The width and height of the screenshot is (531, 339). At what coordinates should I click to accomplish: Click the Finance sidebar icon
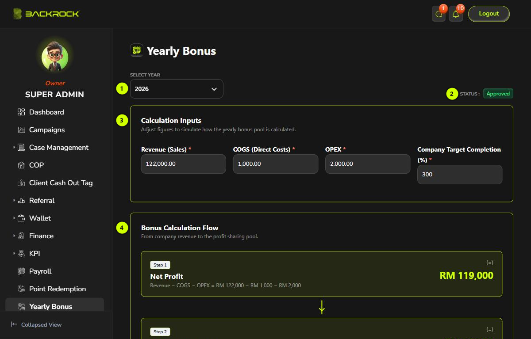pos(21,236)
